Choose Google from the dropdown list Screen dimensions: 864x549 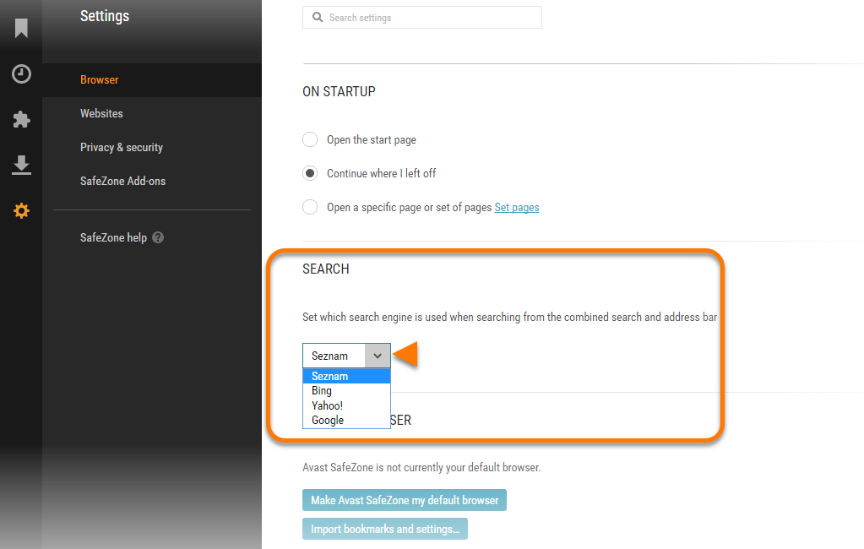click(x=346, y=420)
